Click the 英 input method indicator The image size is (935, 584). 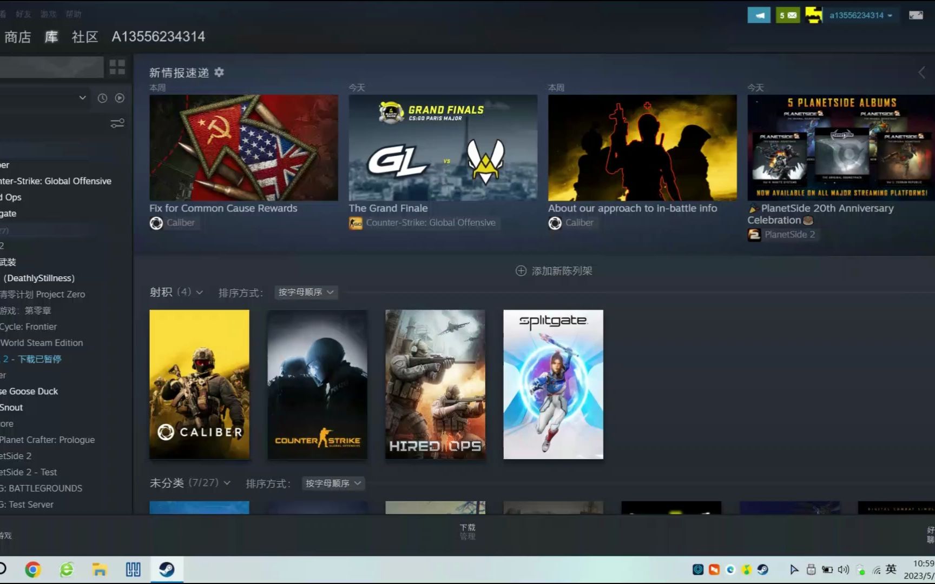(x=891, y=569)
